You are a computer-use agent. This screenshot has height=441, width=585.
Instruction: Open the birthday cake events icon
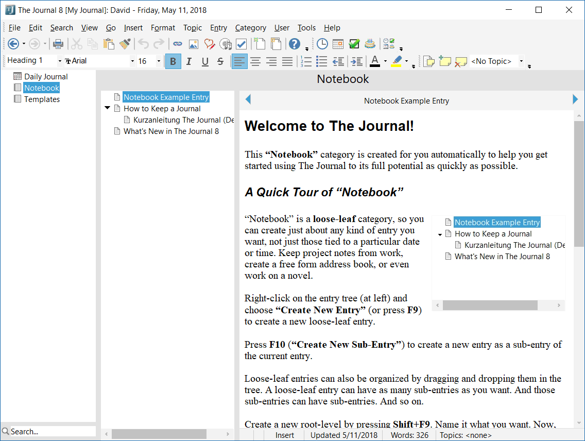pos(370,44)
